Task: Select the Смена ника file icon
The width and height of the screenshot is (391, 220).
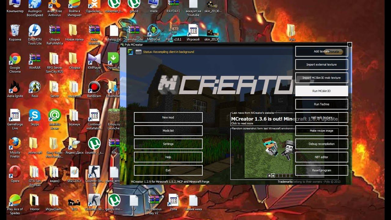Action: tap(193, 202)
